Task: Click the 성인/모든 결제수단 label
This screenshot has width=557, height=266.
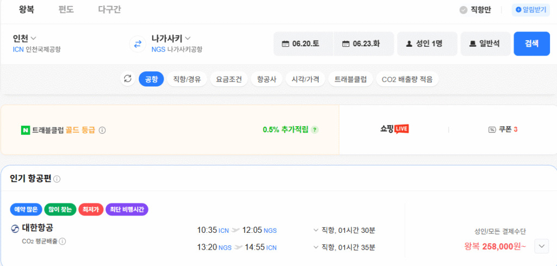Action: pos(500,232)
